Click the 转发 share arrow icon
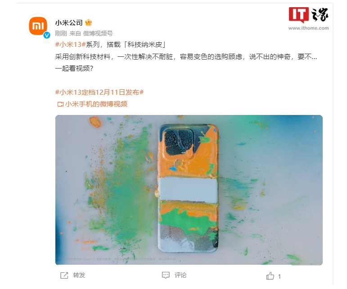 point(64,275)
